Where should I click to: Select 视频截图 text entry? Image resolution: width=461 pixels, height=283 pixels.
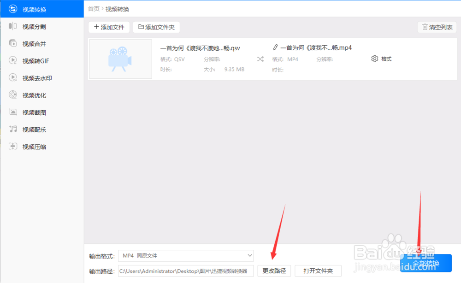(x=35, y=112)
